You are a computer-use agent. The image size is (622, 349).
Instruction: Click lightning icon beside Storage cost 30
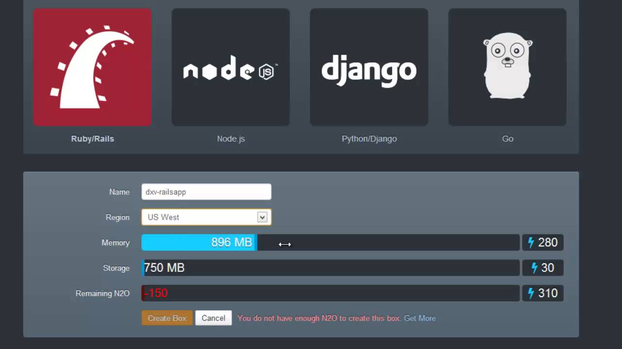click(x=535, y=268)
